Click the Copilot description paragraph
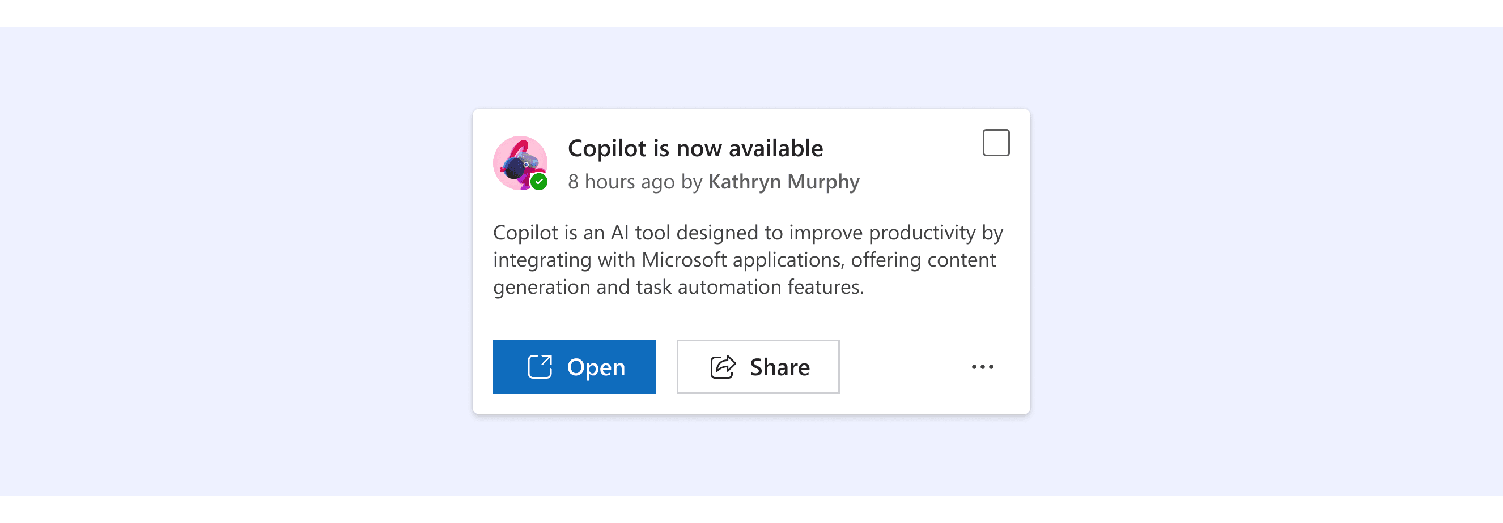The height and width of the screenshot is (523, 1503). pos(748,260)
